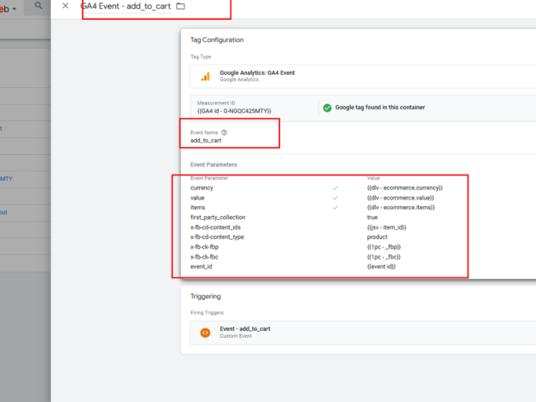The width and height of the screenshot is (536, 402).
Task: Click the currency parameter name
Action: [202, 188]
